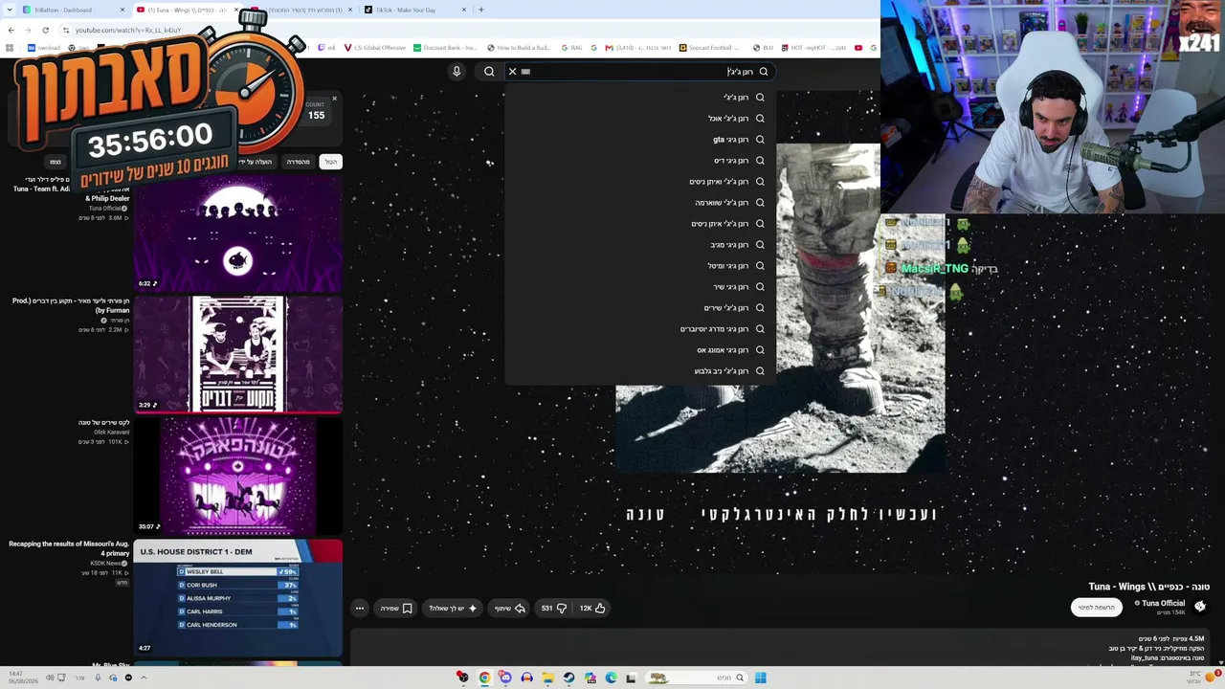
Task: Reload the page with the browser refresh icon
Action: pyautogui.click(x=45, y=31)
